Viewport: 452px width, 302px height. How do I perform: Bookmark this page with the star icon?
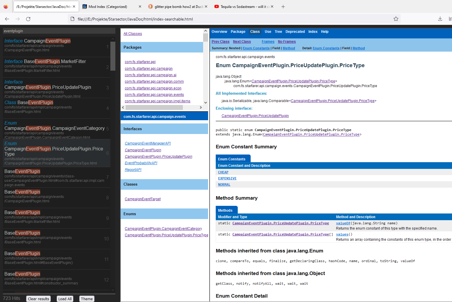click(x=396, y=19)
